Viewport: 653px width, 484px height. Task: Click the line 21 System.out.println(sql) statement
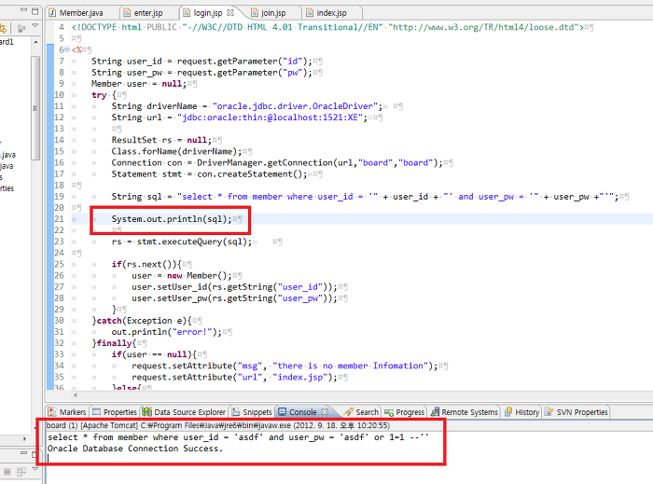click(172, 219)
